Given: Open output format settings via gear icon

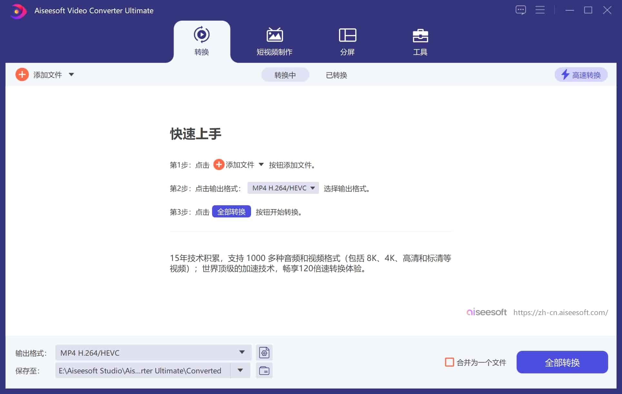Looking at the screenshot, I should pos(264,352).
